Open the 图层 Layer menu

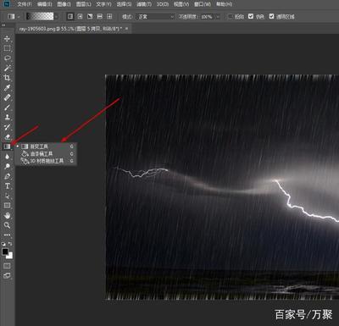point(84,4)
